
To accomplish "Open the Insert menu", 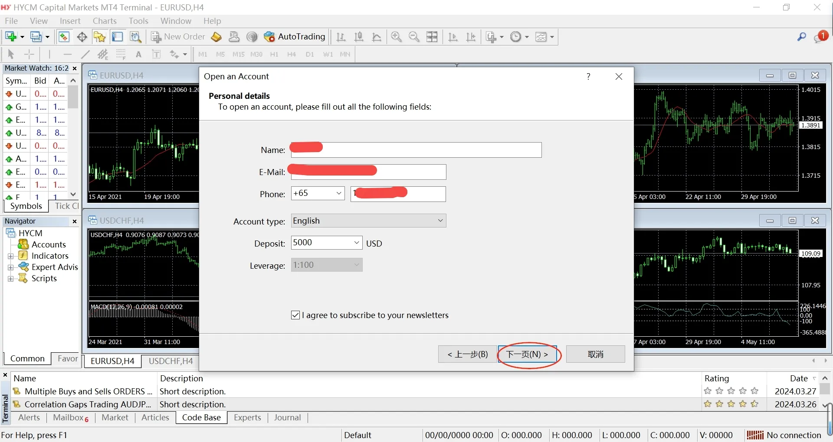I will 70,21.
